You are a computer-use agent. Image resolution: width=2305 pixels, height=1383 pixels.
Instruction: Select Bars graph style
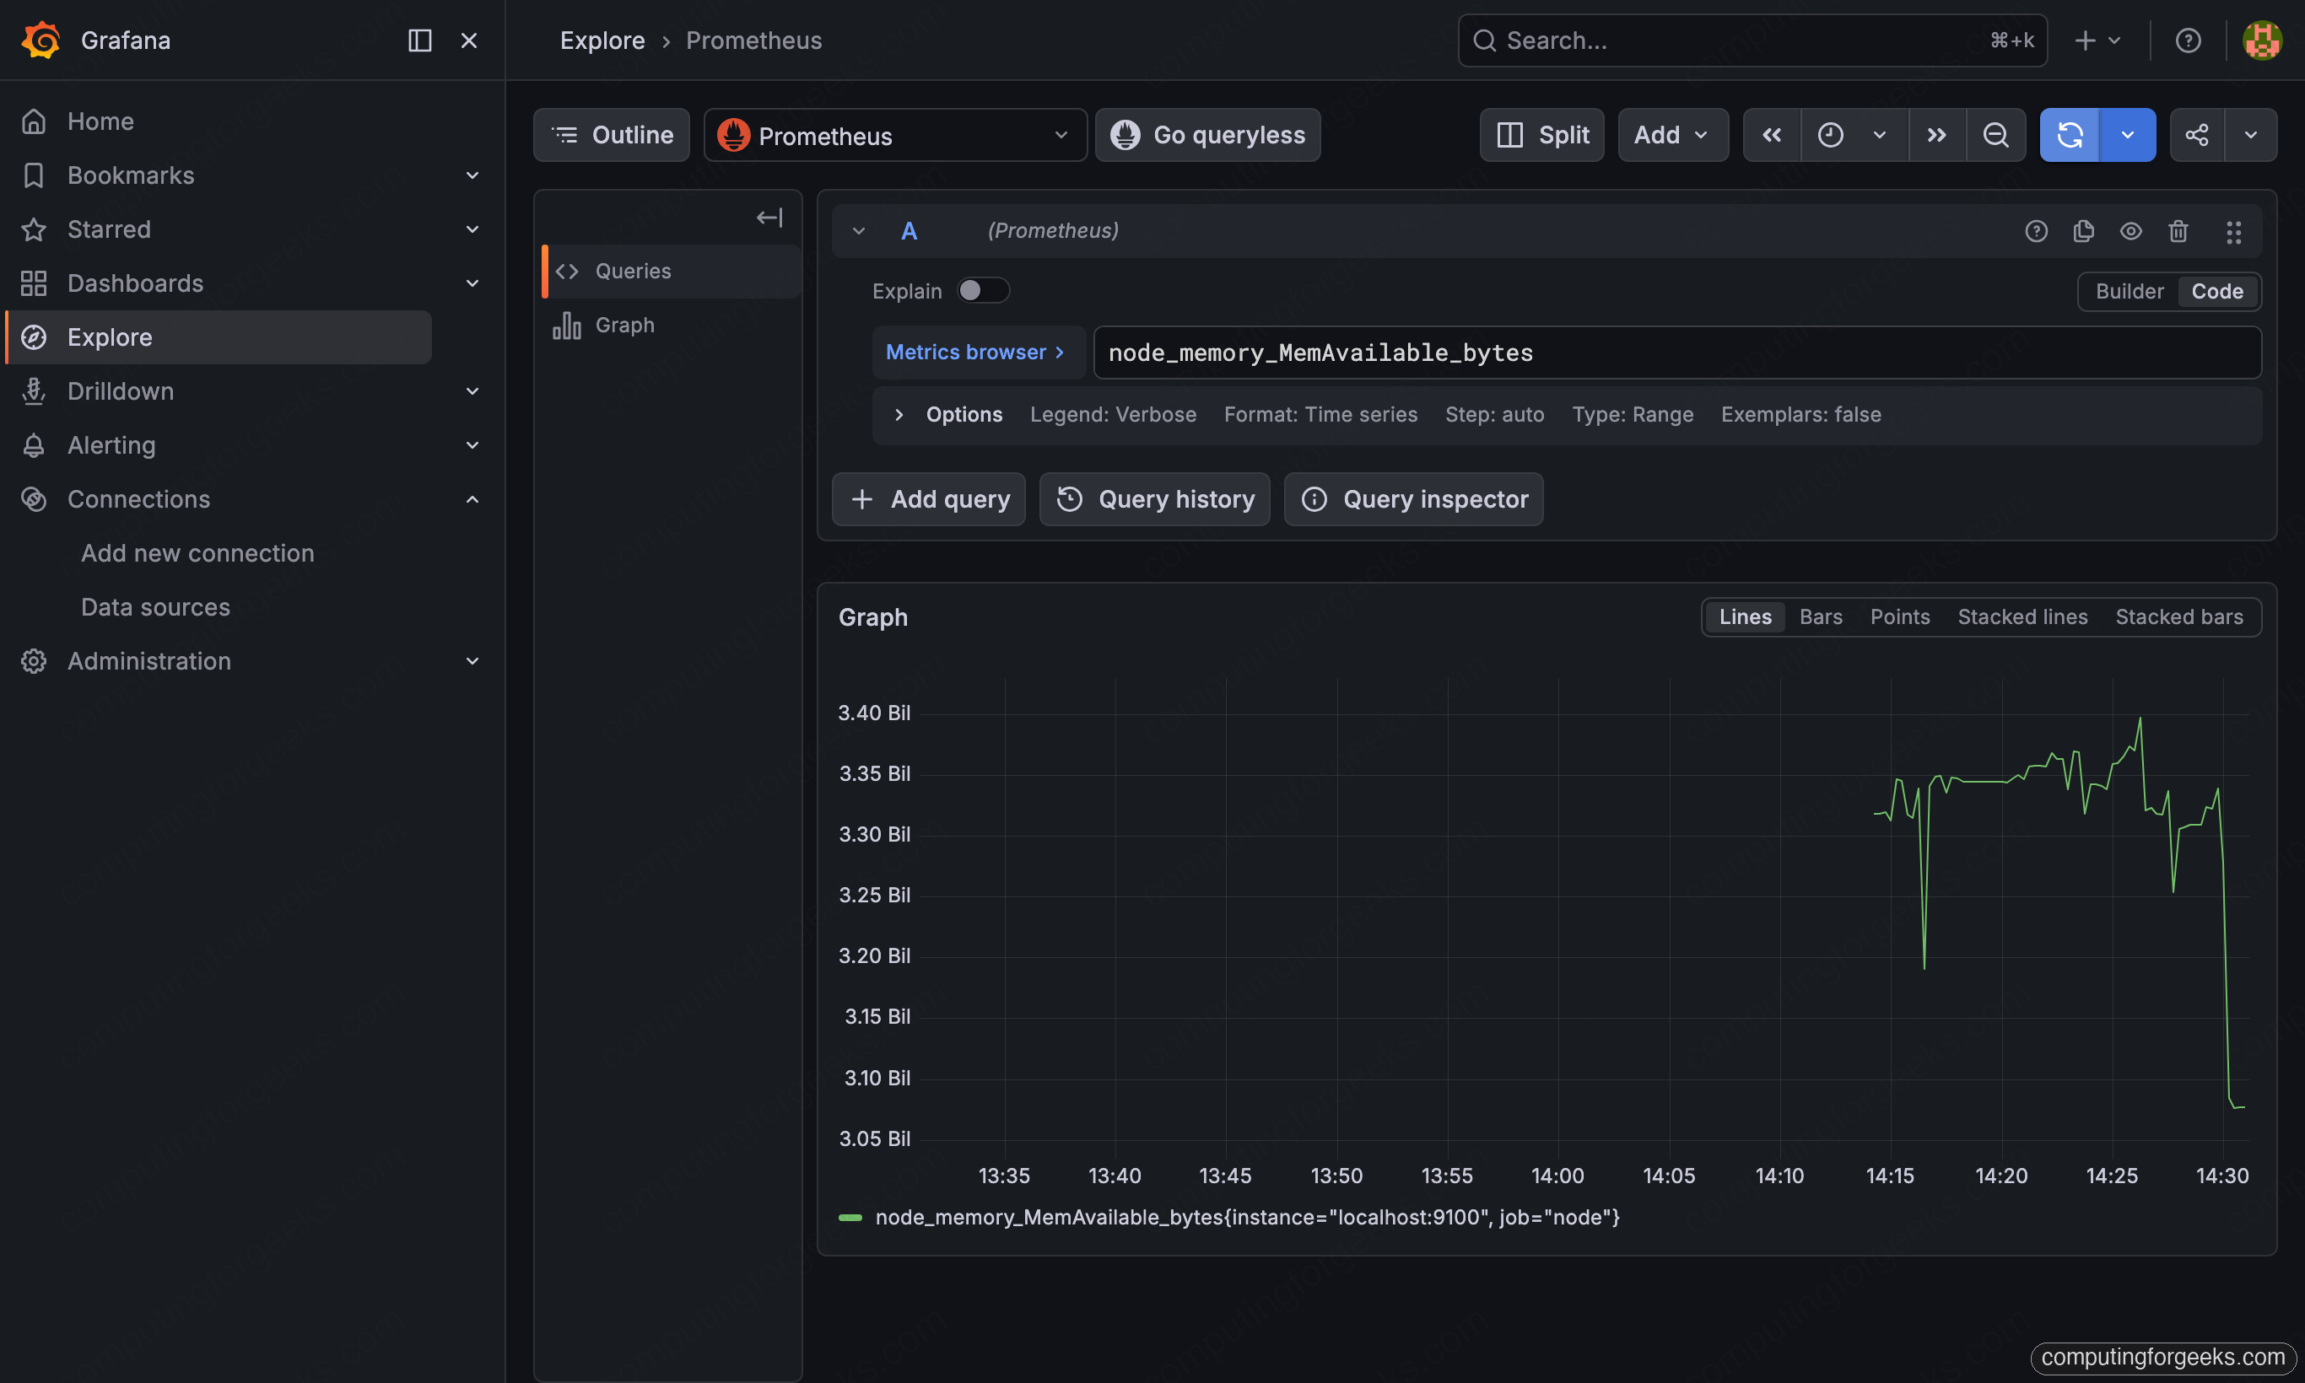pyautogui.click(x=1820, y=617)
